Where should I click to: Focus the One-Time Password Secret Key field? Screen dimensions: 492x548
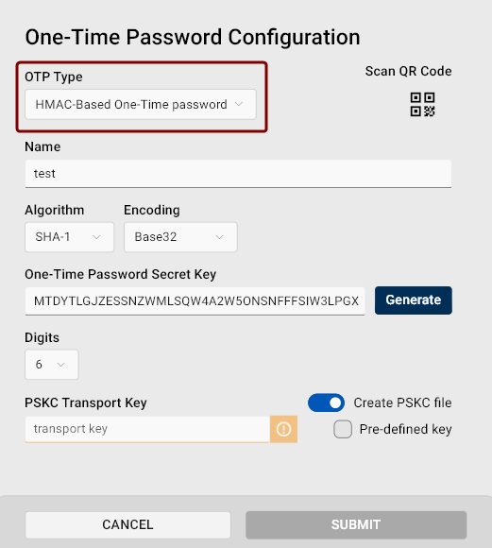click(x=195, y=300)
